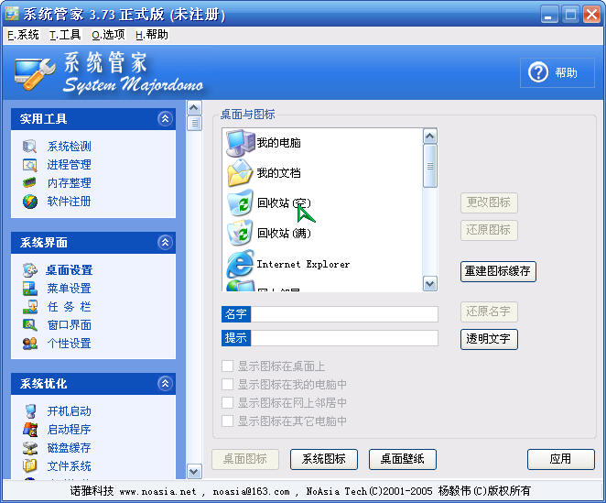This screenshot has width=606, height=503.
Task: Select the full recycle bin icon 回收站(满)
Action: click(240, 233)
